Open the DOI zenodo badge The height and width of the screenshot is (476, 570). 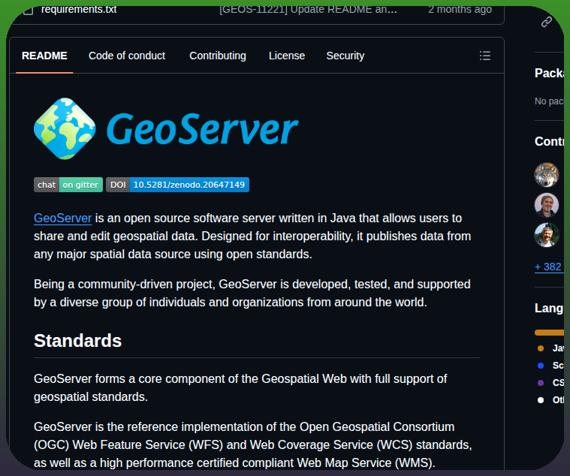pyautogui.click(x=177, y=185)
